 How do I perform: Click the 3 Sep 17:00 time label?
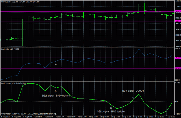[60, 117]
